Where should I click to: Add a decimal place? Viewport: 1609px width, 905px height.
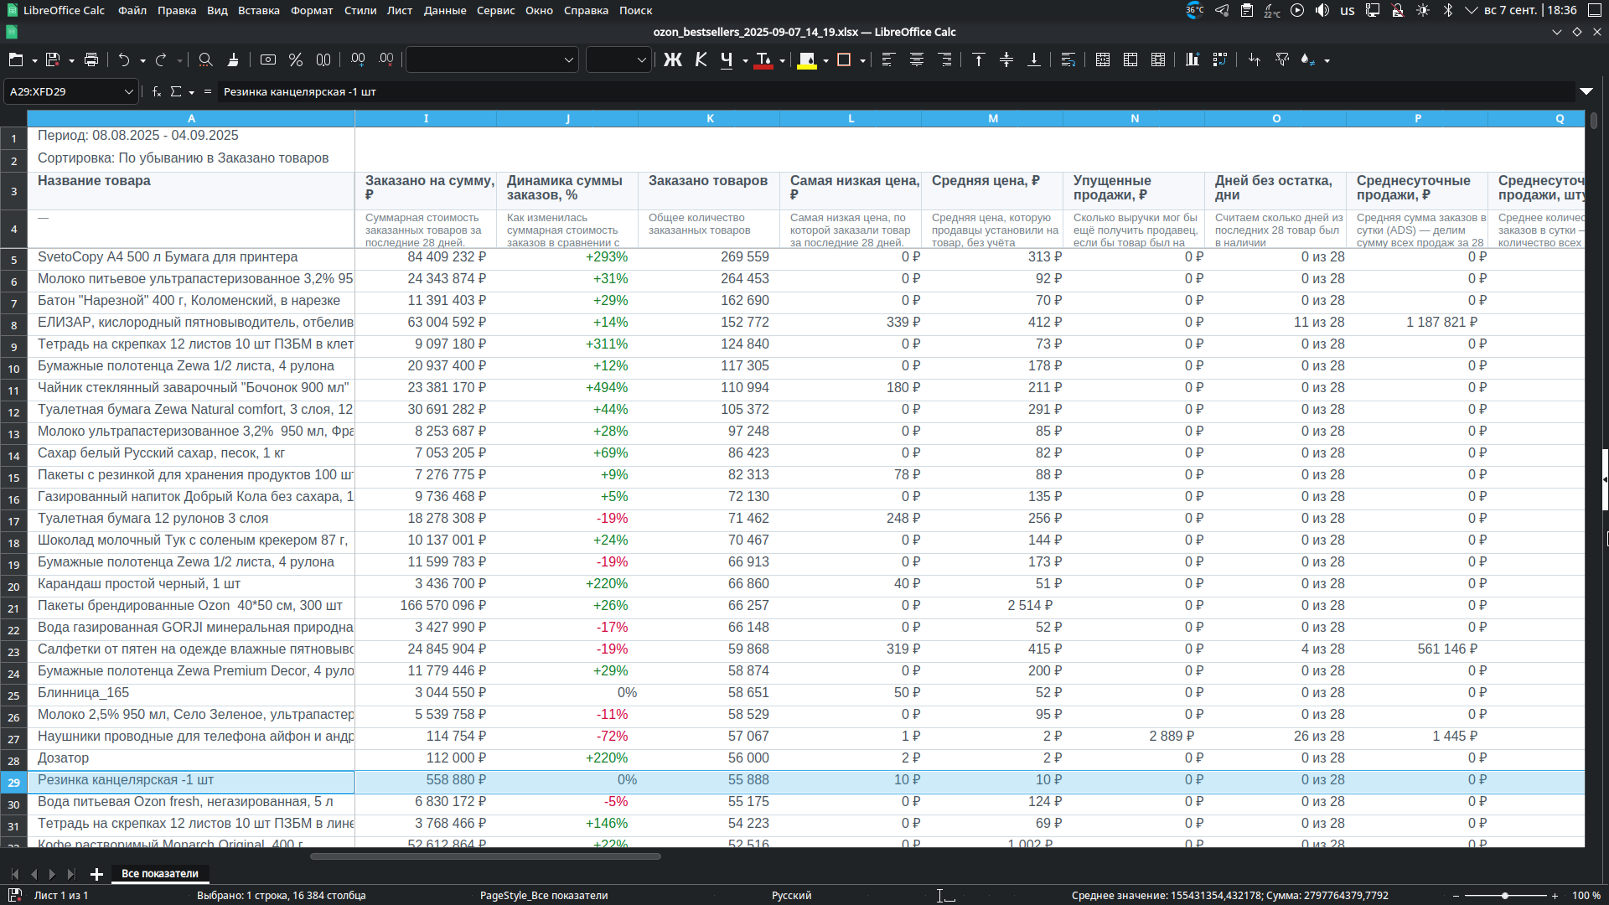click(358, 59)
